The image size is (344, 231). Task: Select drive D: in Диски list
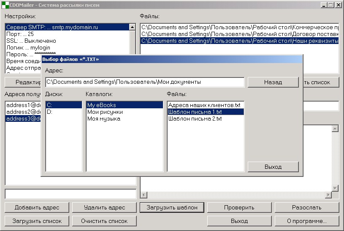pyautogui.click(x=64, y=112)
